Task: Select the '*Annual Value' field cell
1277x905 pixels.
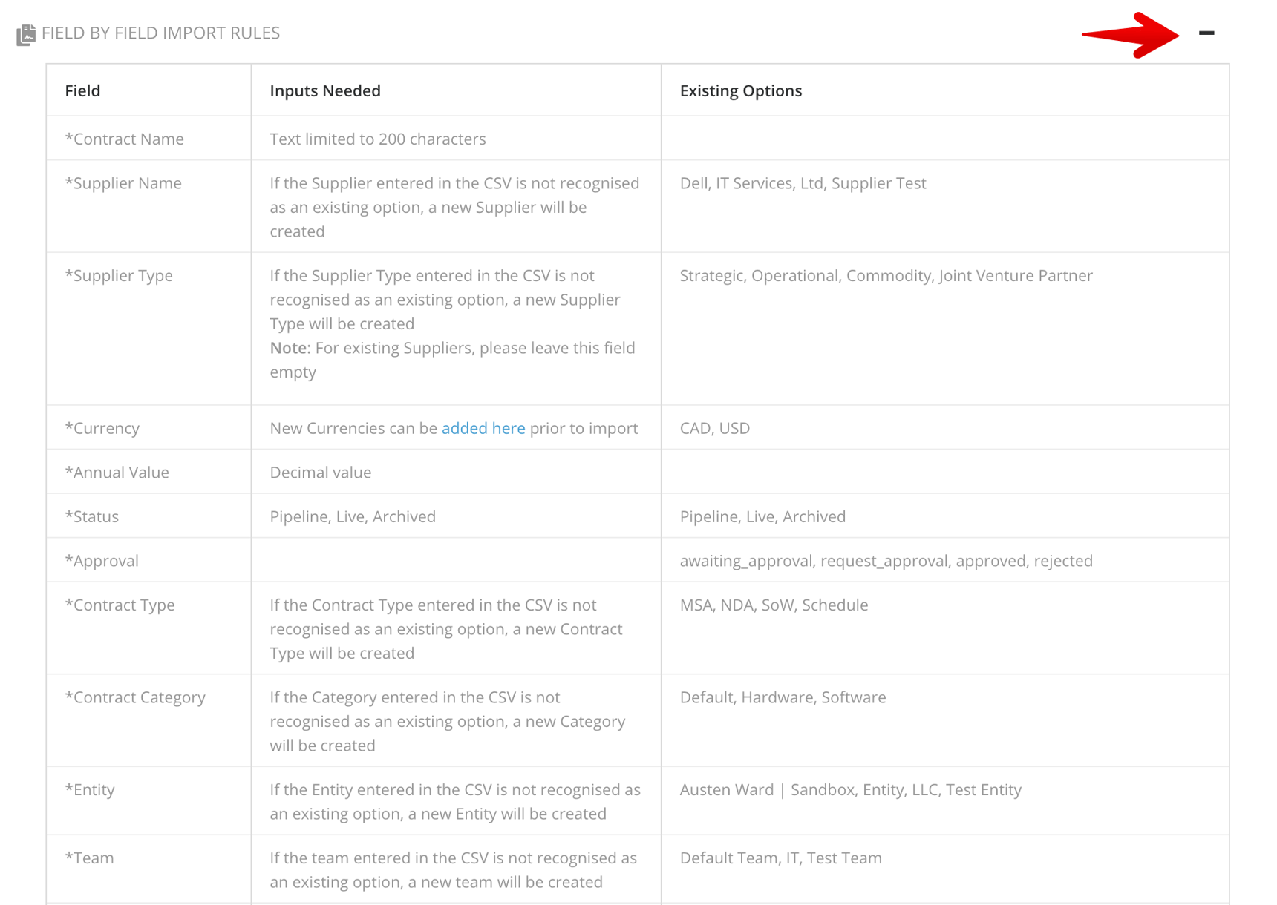Action: coord(117,473)
